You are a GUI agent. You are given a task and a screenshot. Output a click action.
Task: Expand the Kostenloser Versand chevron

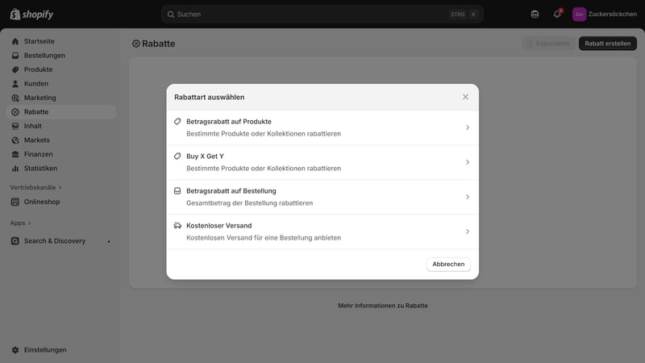point(468,232)
